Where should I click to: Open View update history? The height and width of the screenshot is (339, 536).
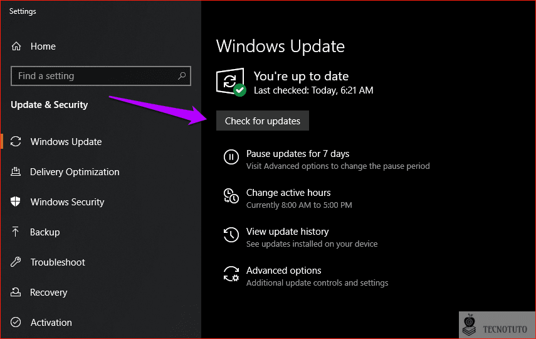[x=288, y=232]
